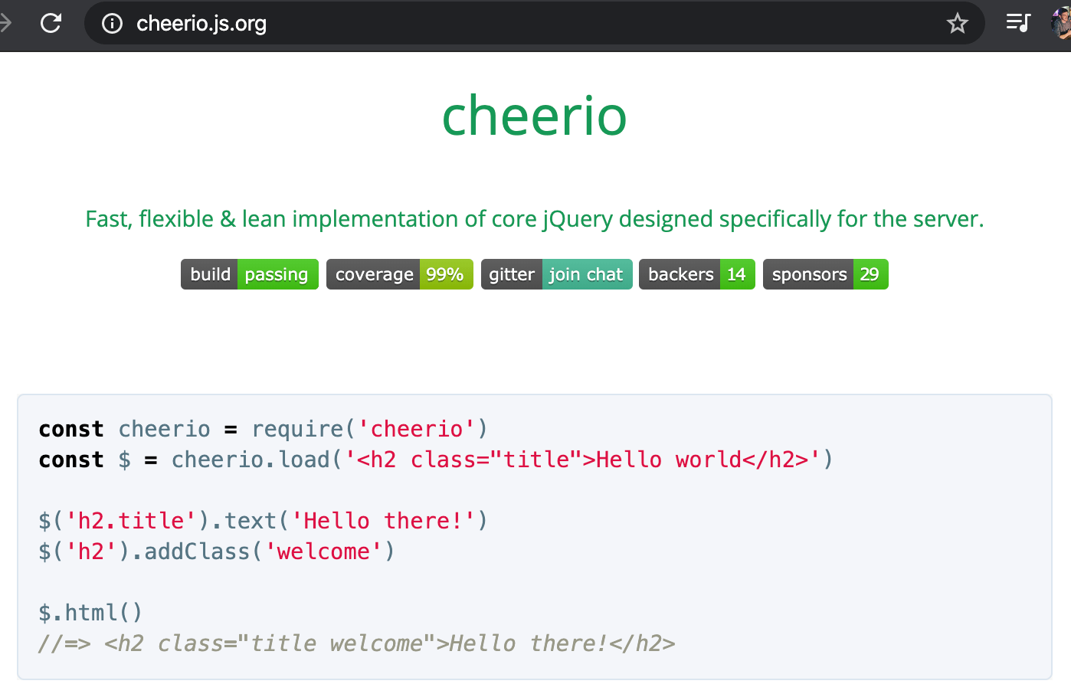This screenshot has width=1071, height=697.
Task: Click code line $('h2.title').text('Hello there!')
Action: pyautogui.click(x=264, y=521)
